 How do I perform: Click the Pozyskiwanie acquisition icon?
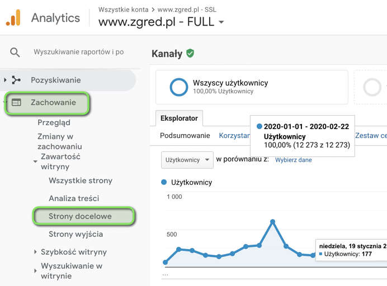pyautogui.click(x=16, y=80)
